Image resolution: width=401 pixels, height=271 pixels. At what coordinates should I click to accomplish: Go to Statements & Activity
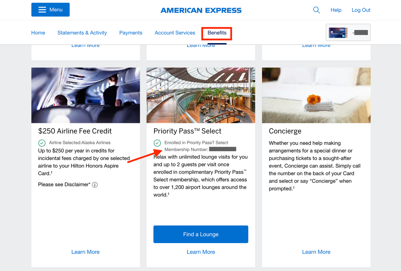[82, 33]
